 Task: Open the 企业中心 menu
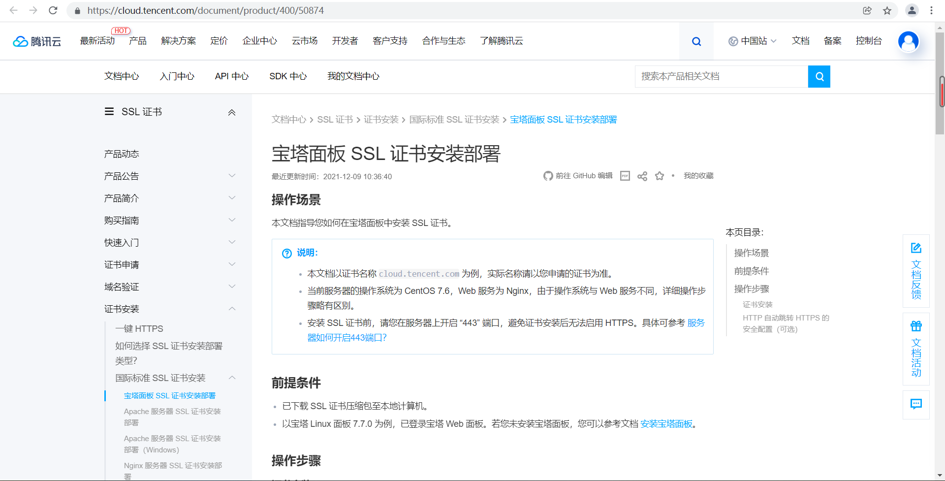point(260,41)
